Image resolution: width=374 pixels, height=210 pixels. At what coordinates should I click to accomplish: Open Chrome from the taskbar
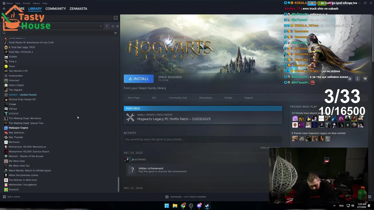183,206
